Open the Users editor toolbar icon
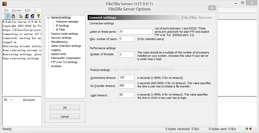This screenshot has width=259, height=133. point(27,16)
